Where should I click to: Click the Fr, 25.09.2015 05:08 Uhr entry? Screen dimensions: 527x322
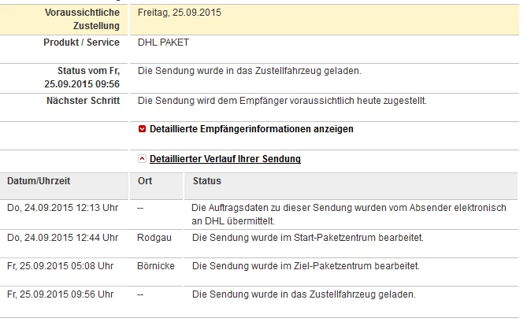click(61, 266)
